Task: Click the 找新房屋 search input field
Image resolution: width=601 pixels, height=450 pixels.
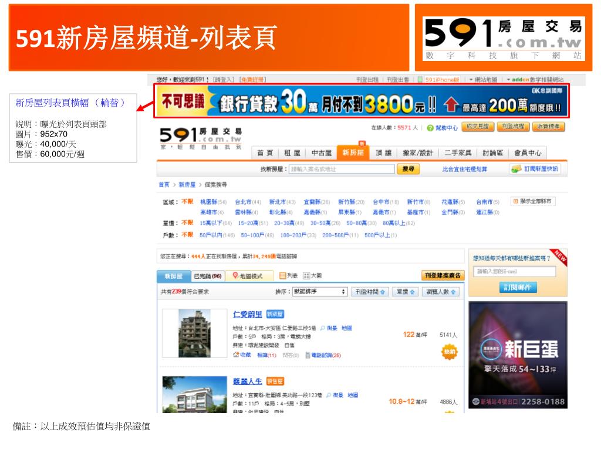Action: tap(342, 169)
